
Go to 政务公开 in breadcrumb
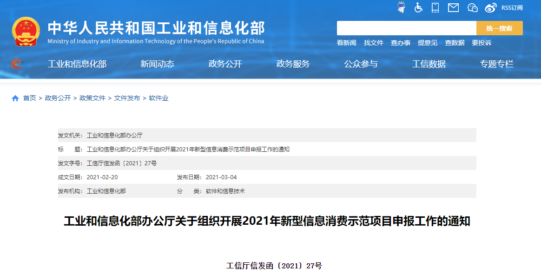[58, 98]
